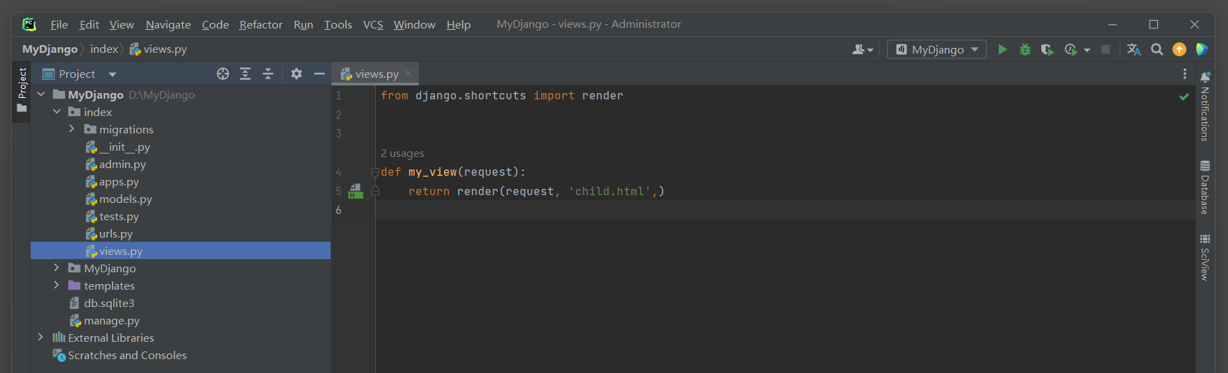This screenshot has width=1228, height=373.
Task: Click the orange IDE update icon
Action: click(x=1179, y=49)
